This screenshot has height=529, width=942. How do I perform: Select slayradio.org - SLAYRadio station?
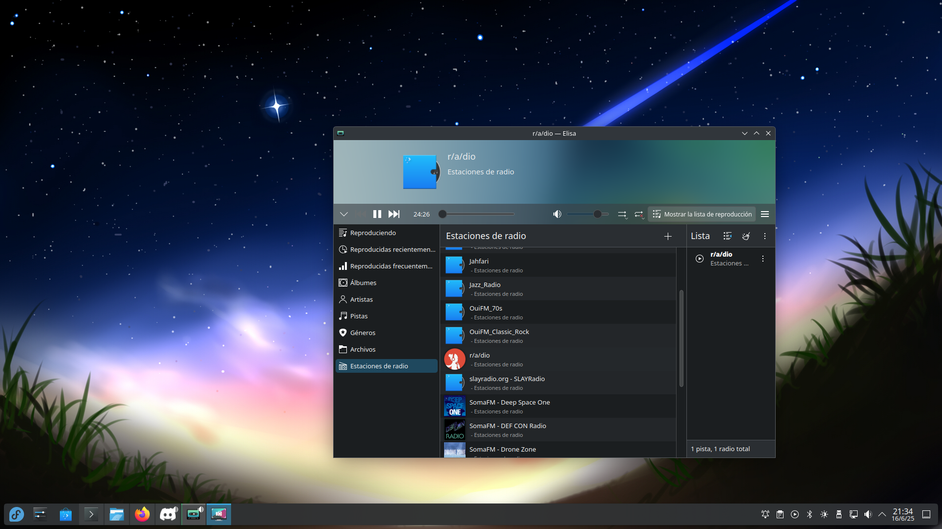coord(558,383)
